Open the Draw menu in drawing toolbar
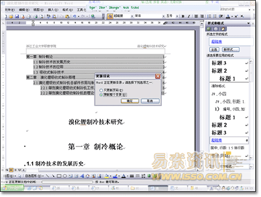This screenshot has height=197, width=261. [x=10, y=176]
